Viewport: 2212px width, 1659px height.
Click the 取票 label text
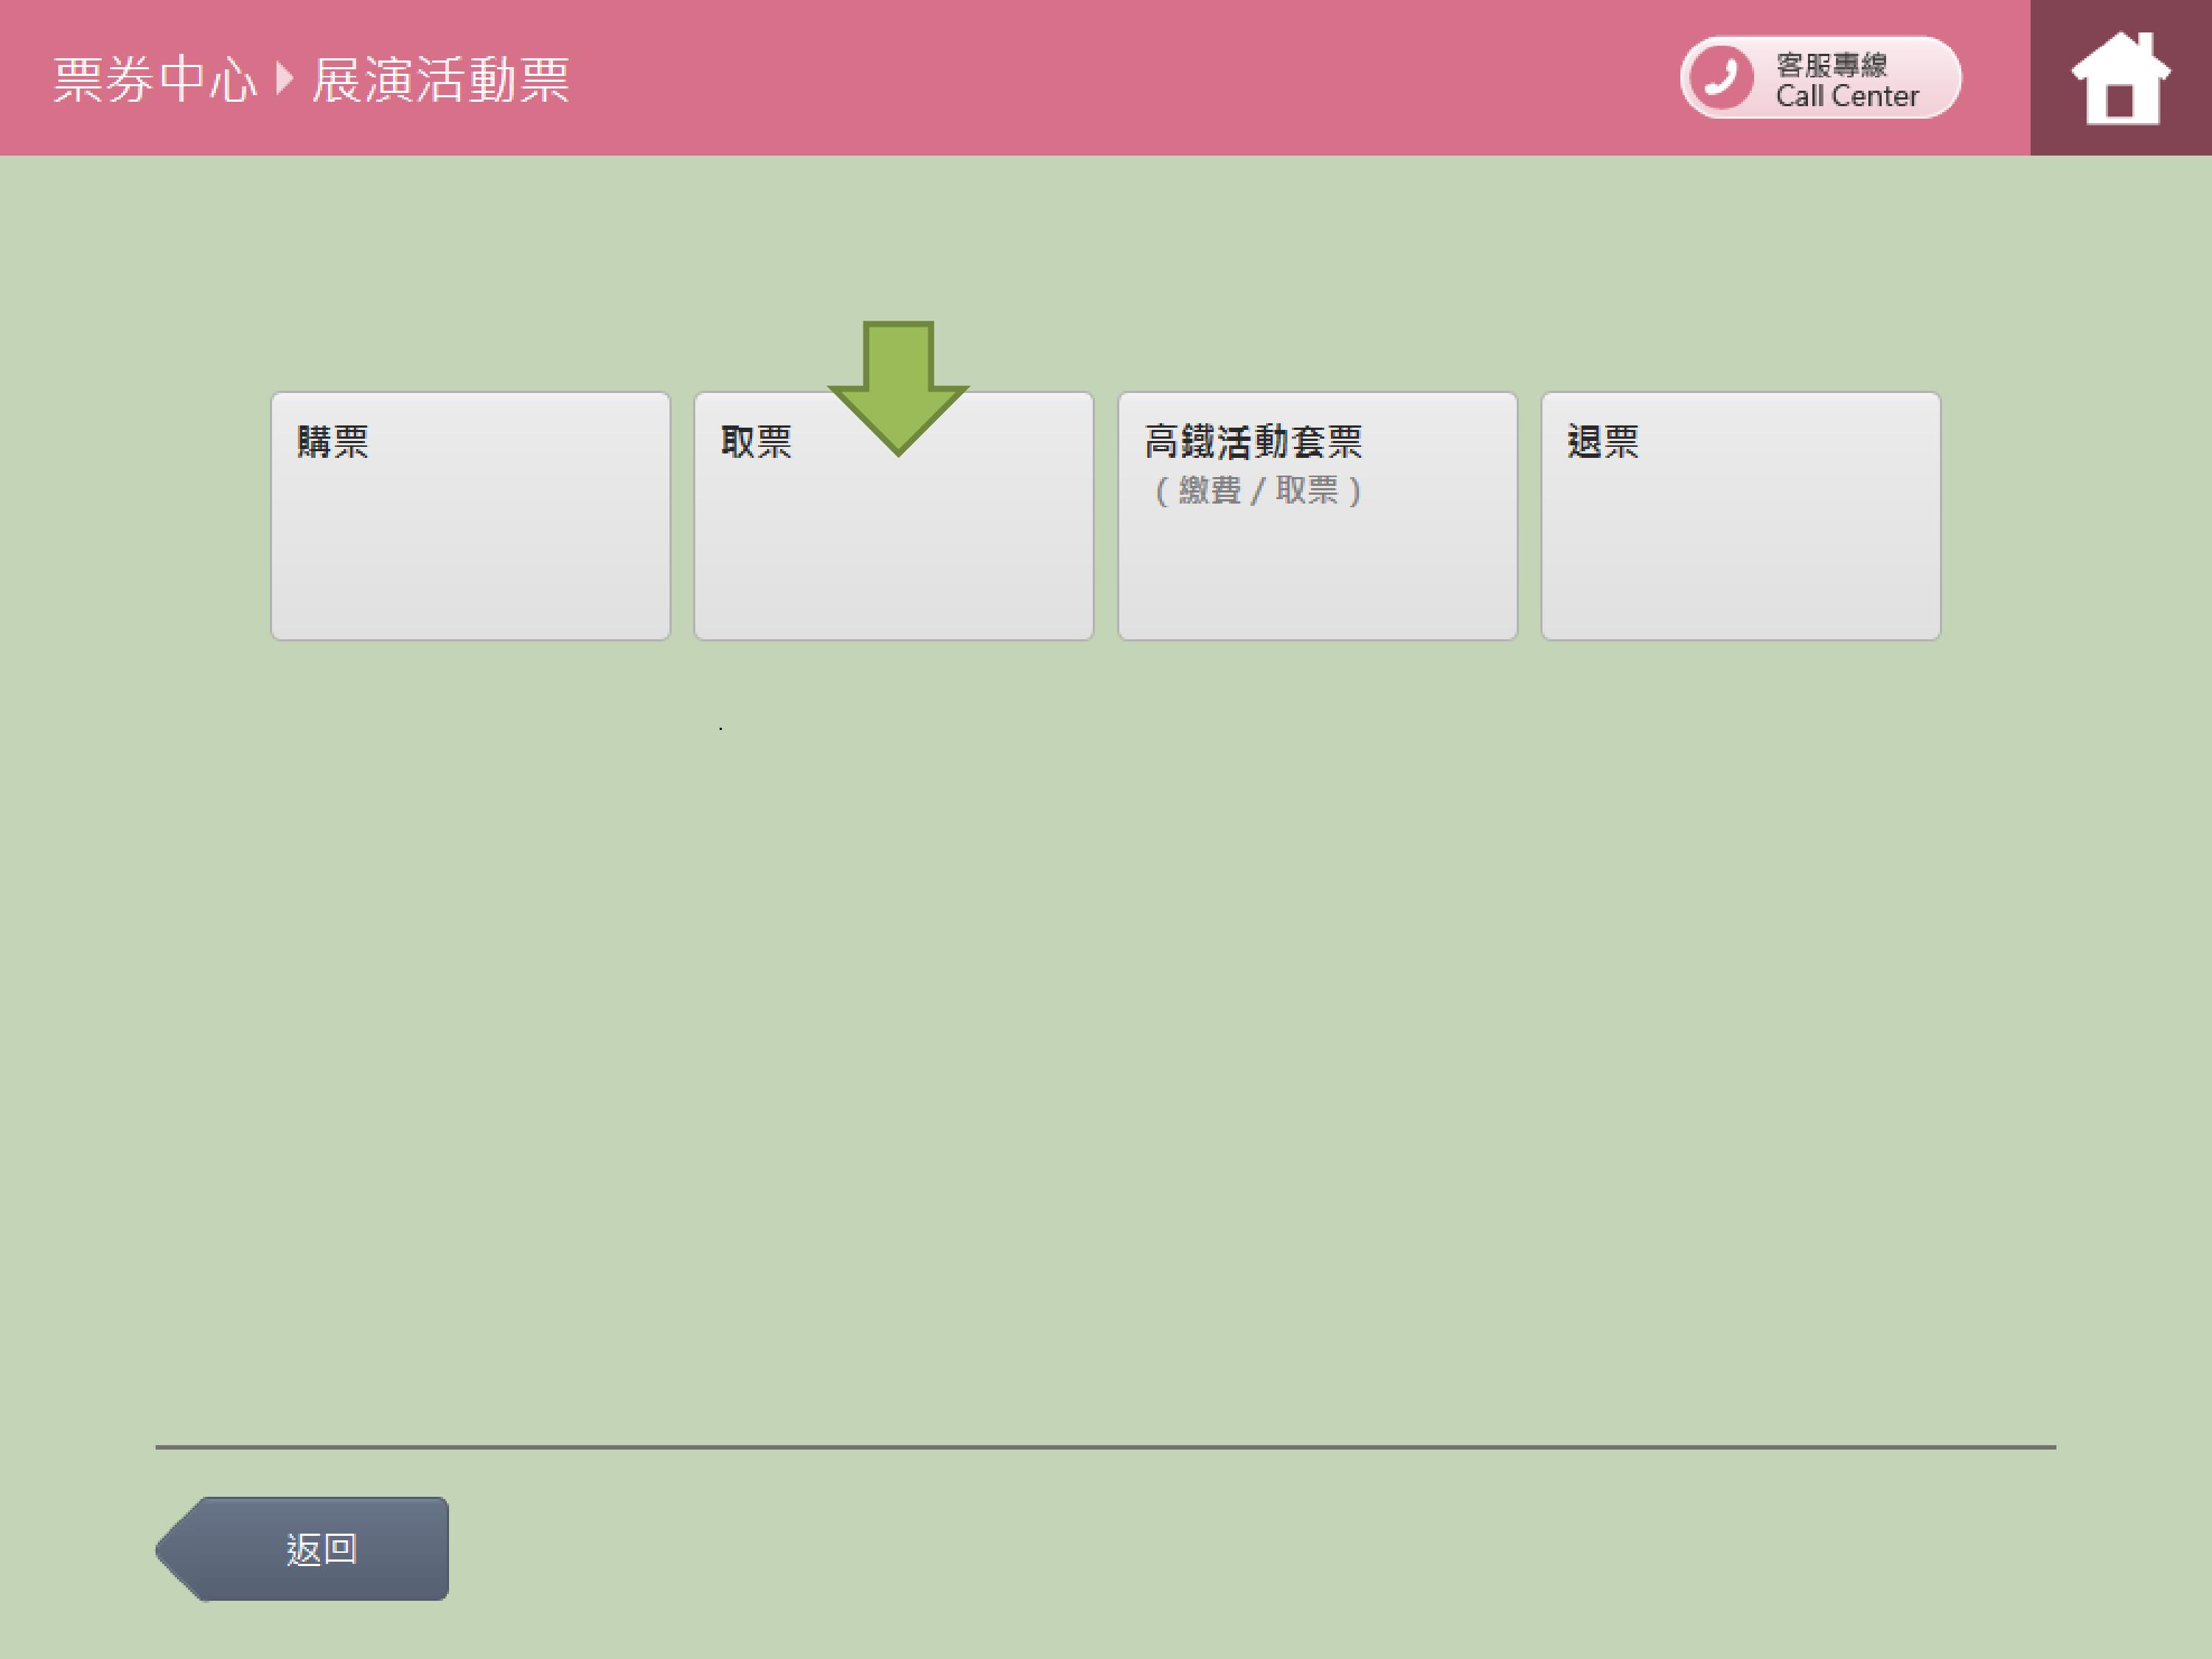pos(756,441)
